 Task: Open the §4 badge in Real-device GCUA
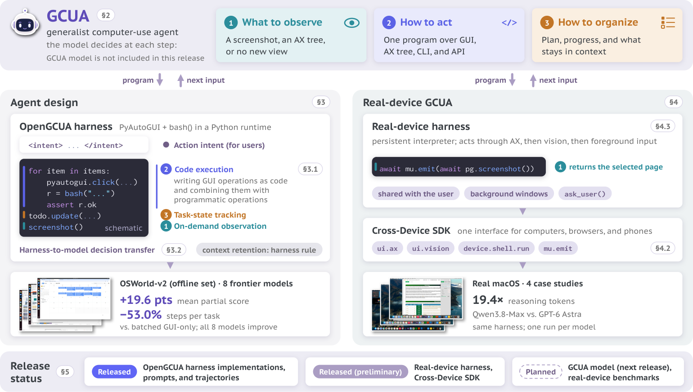tap(674, 102)
